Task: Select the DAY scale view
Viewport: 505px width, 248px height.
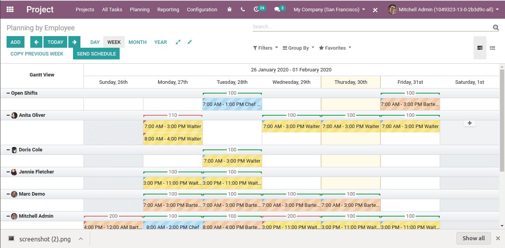Action: coord(95,42)
